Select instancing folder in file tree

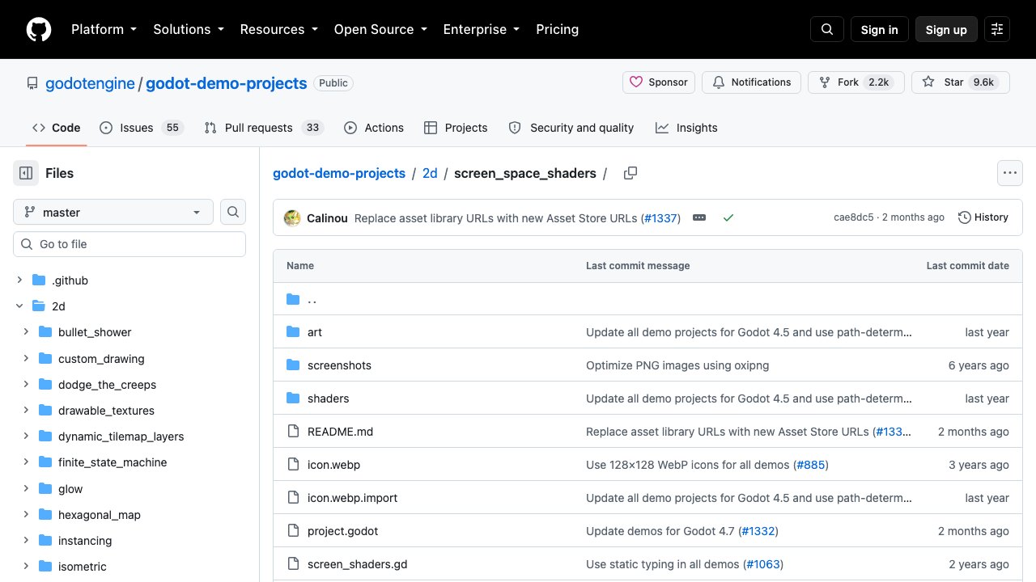pyautogui.click(x=85, y=541)
